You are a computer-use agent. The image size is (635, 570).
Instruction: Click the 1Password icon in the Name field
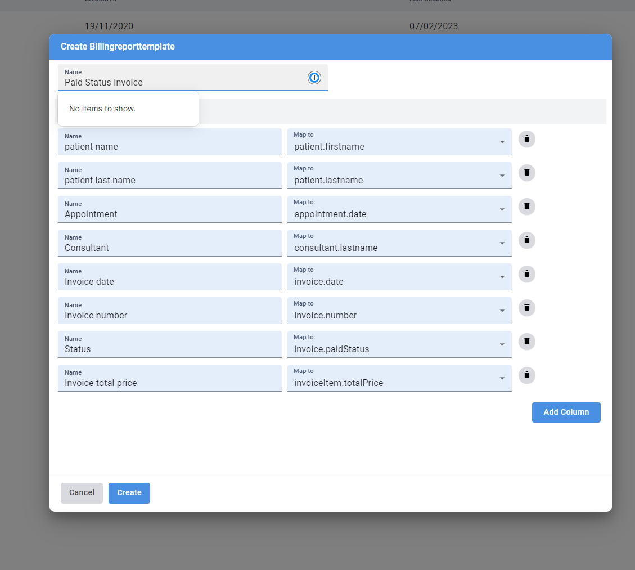pos(314,78)
